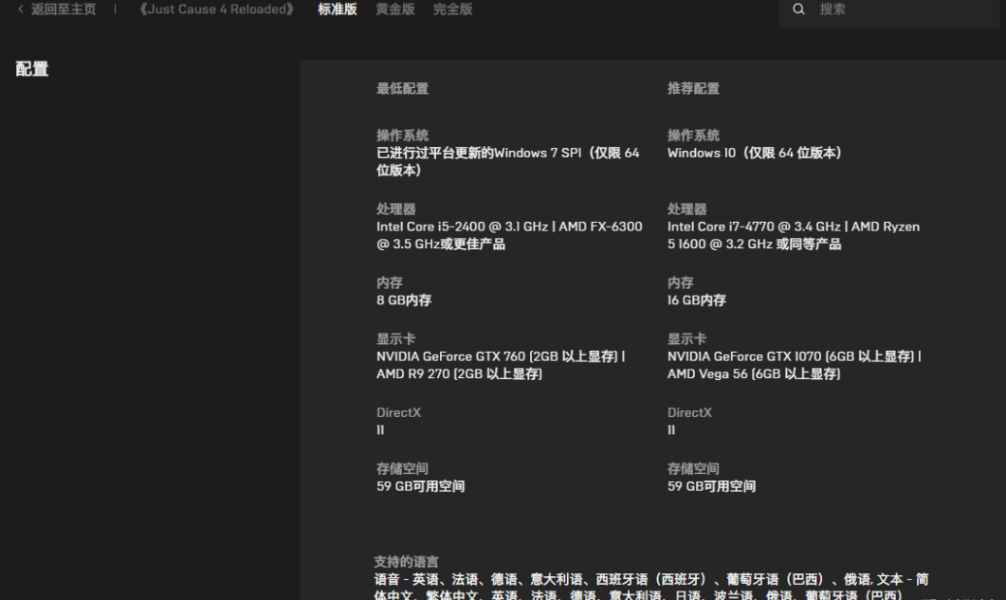Click the supported languages audio list text
The image size is (1006, 600).
651,588
